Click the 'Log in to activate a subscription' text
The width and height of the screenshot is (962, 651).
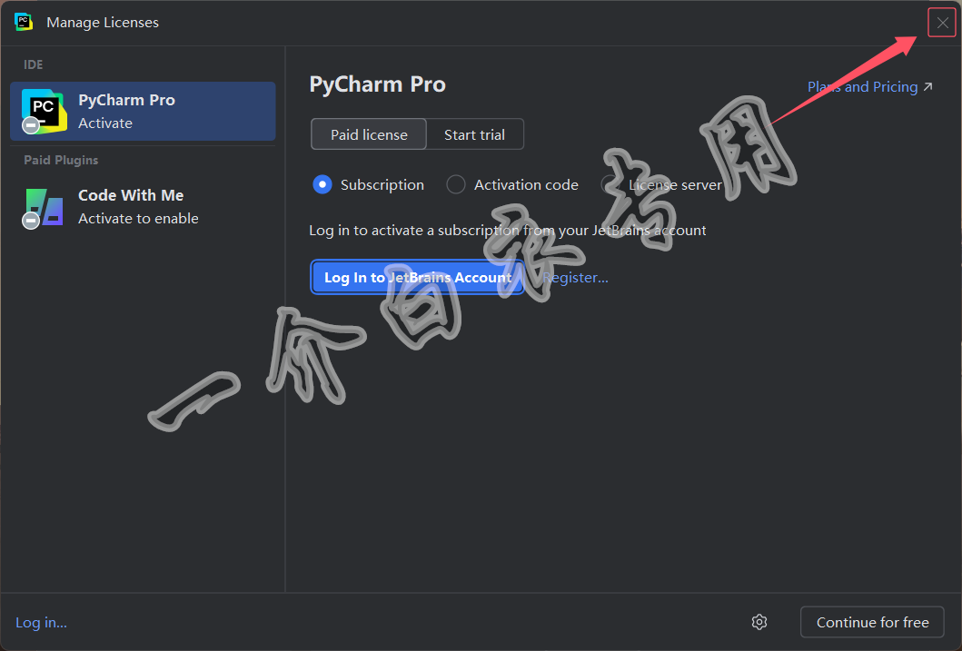(508, 231)
